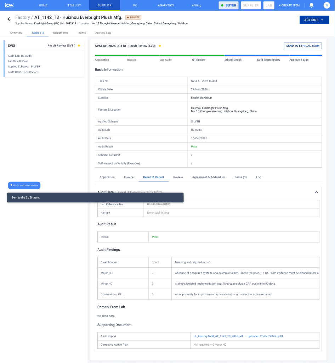
Task: Collapse the Audit Detail section chevron
Action: 317,192
